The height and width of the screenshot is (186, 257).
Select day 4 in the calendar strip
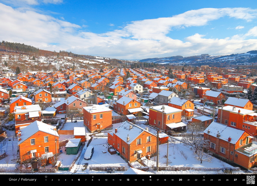[x=66, y=180]
